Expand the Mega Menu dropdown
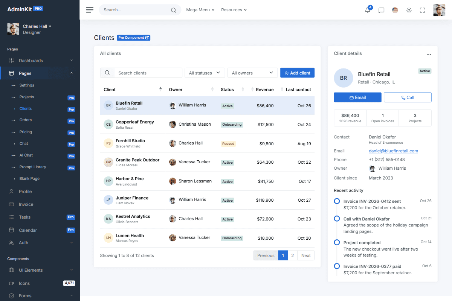The width and height of the screenshot is (452, 301). tap(200, 10)
